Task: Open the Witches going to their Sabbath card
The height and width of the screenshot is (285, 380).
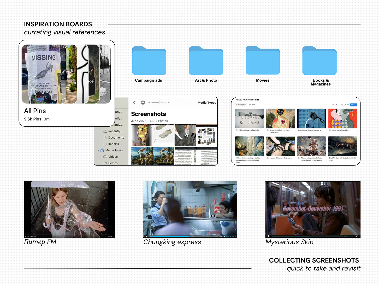Action: coord(312,150)
